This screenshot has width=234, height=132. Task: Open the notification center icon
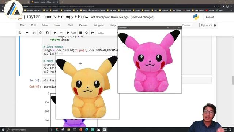(x=230, y=129)
